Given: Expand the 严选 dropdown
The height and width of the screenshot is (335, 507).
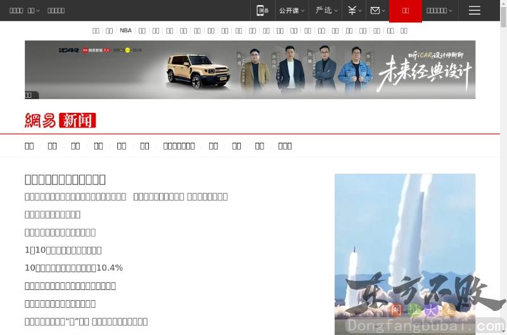Looking at the screenshot, I should pyautogui.click(x=326, y=10).
